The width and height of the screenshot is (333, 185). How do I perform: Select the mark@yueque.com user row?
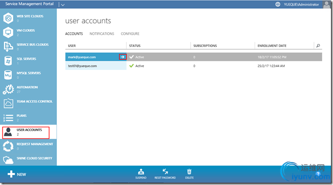(x=194, y=57)
